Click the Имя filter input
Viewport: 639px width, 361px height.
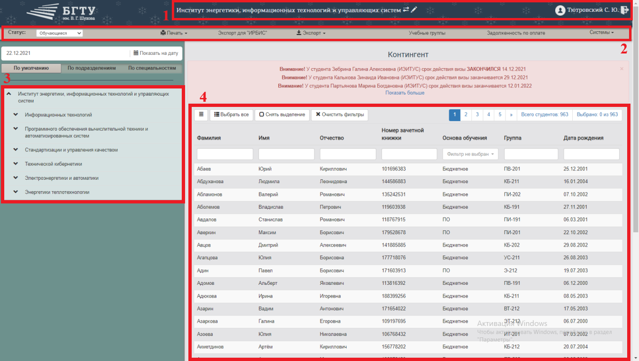click(286, 154)
